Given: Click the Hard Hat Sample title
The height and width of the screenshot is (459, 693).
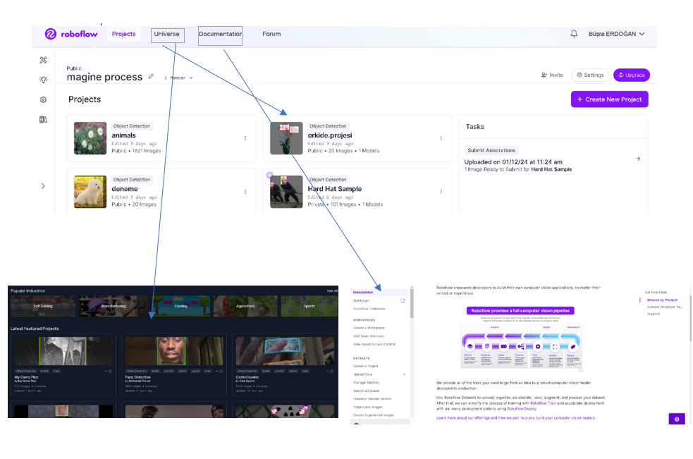Looking at the screenshot, I should (x=335, y=189).
